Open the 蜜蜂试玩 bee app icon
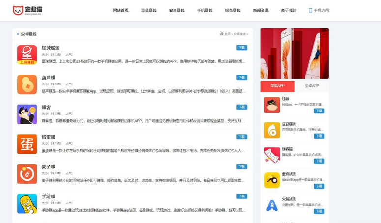Image resolution: width=381 pixels, height=223 pixels. [272, 180]
